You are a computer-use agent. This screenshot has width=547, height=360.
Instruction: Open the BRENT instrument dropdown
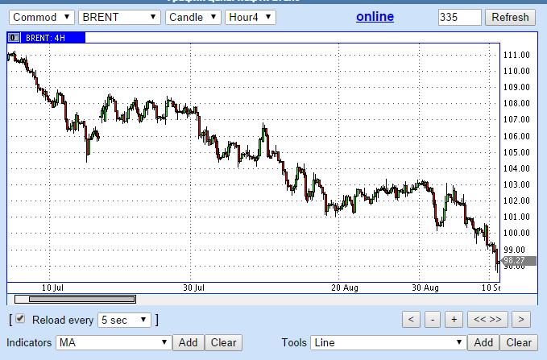pyautogui.click(x=120, y=17)
